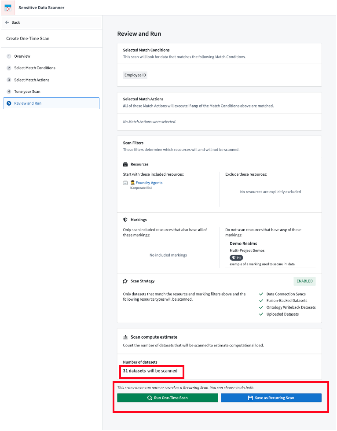This screenshot has width=337, height=431.
Task: Click the Sensitive Data Scanner app icon
Action: (x=8, y=7)
